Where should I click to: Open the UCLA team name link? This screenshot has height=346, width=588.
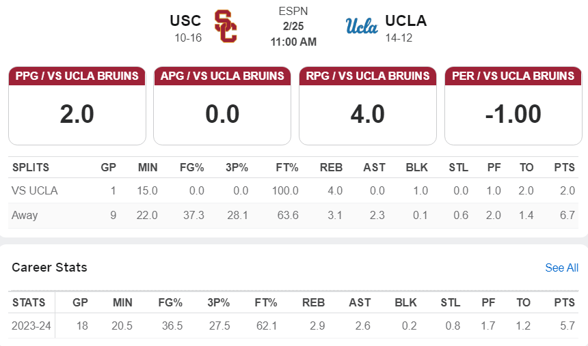click(405, 20)
